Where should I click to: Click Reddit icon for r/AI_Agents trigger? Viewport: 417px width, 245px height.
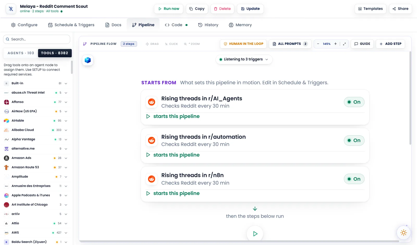click(152, 102)
